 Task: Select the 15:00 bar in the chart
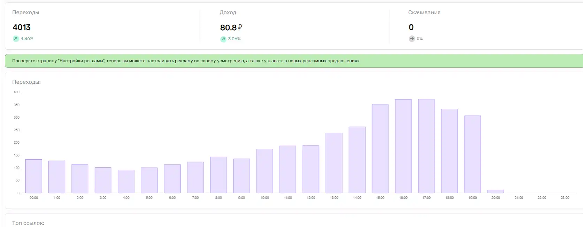click(380, 149)
